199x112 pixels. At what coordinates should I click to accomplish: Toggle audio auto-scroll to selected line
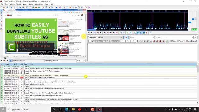point(141,33)
